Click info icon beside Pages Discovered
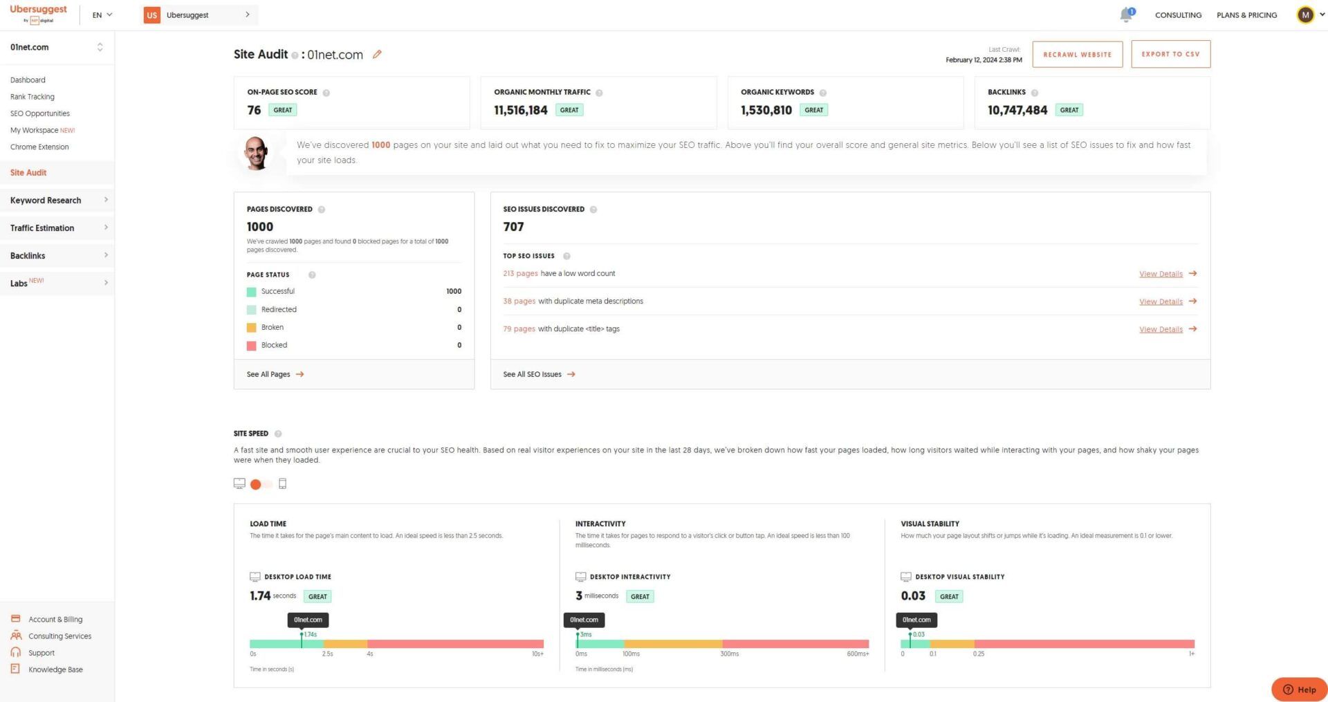The height and width of the screenshot is (702, 1328). pos(322,210)
